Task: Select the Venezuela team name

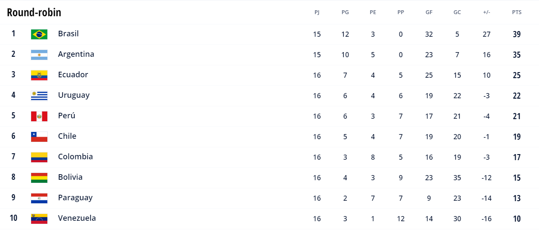Action: [x=77, y=218]
